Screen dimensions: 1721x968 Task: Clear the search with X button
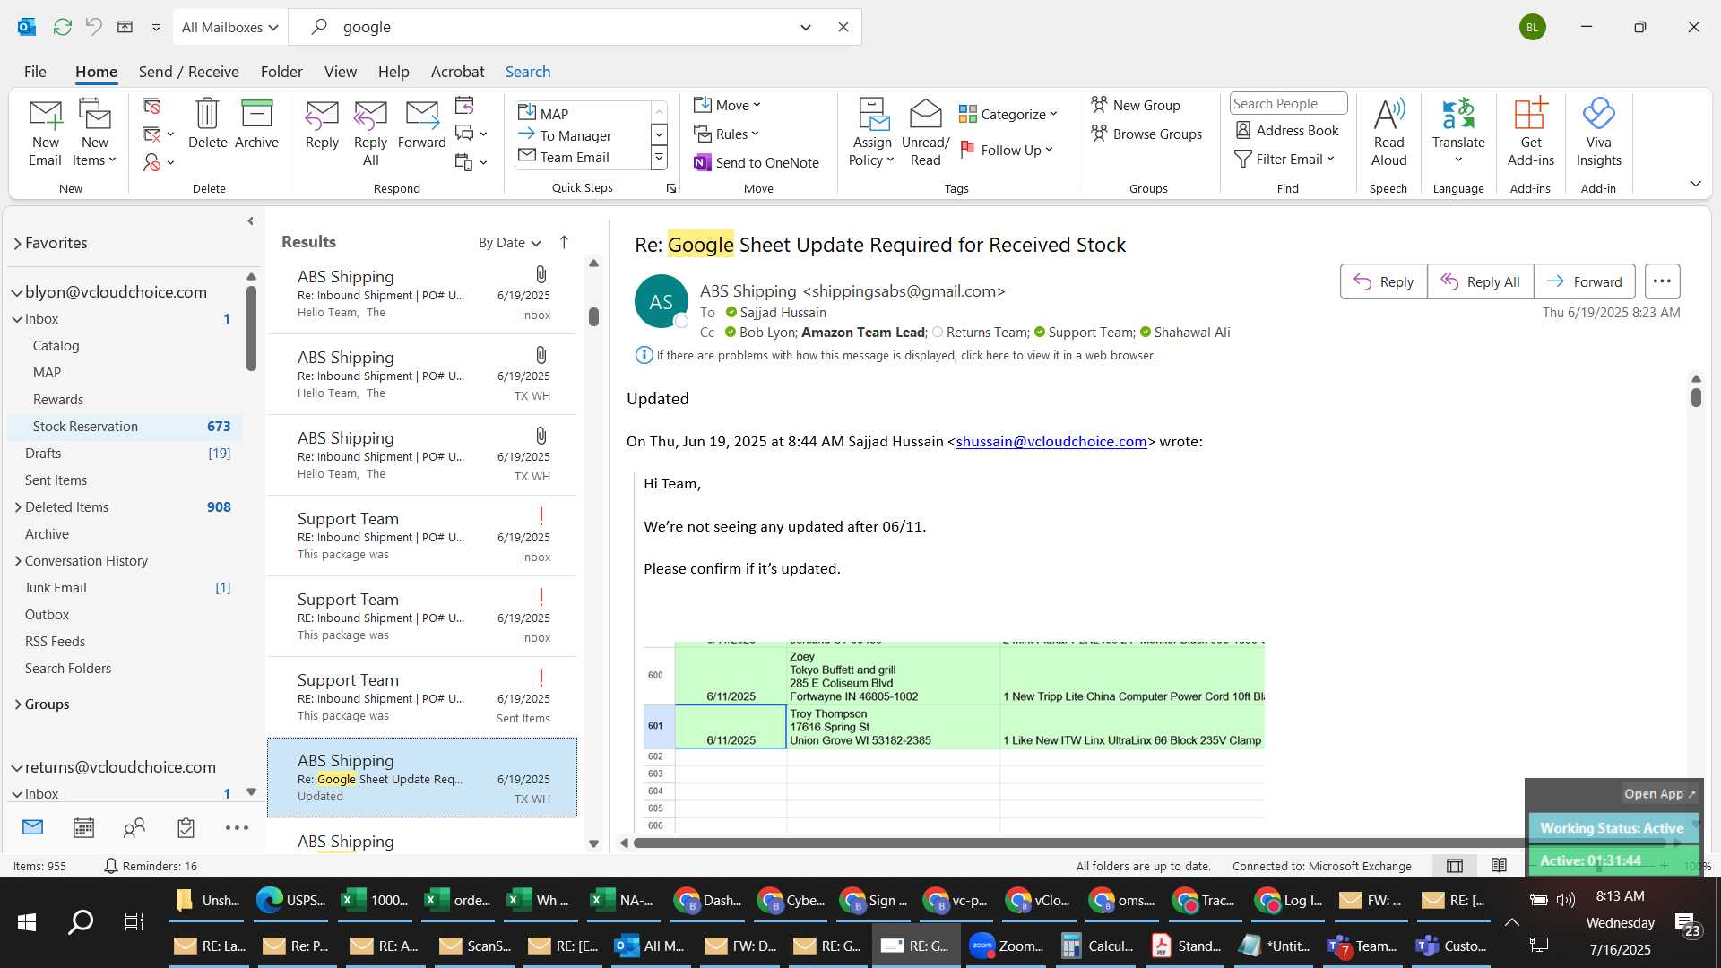click(x=843, y=27)
